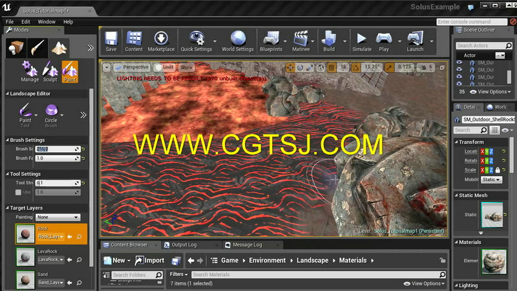Screen dimensions: 517x291
Task: Click Save All icon in Content Browser
Action: [176, 261]
